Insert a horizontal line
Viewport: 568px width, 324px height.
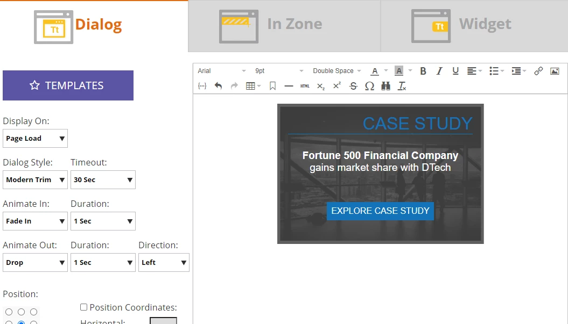289,86
